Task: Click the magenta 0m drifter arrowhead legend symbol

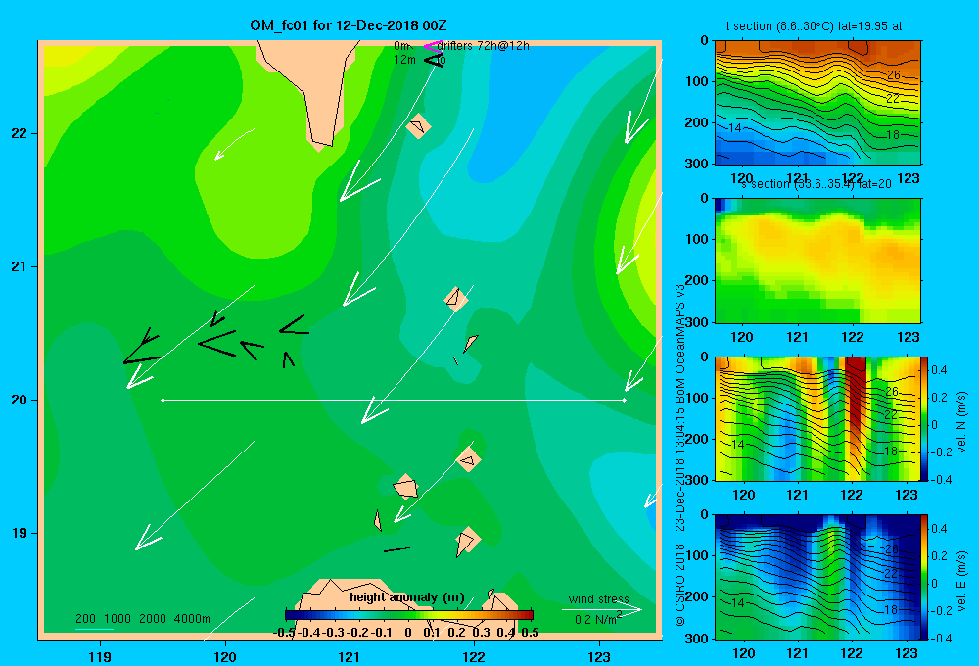Action: pos(433,46)
